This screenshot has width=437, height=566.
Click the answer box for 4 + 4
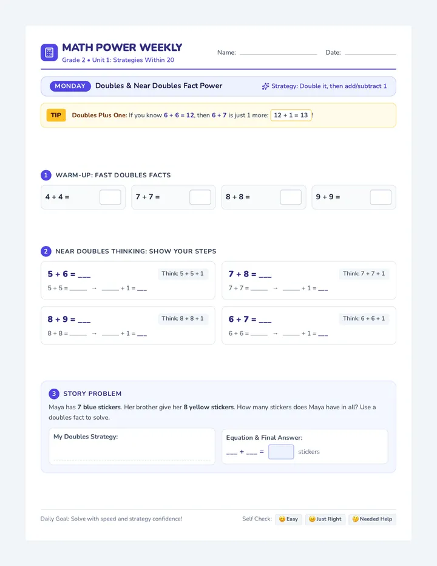pos(110,197)
